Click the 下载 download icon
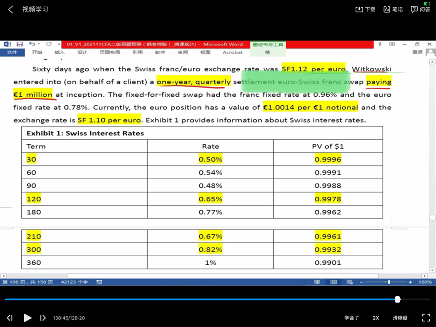 click(359, 9)
